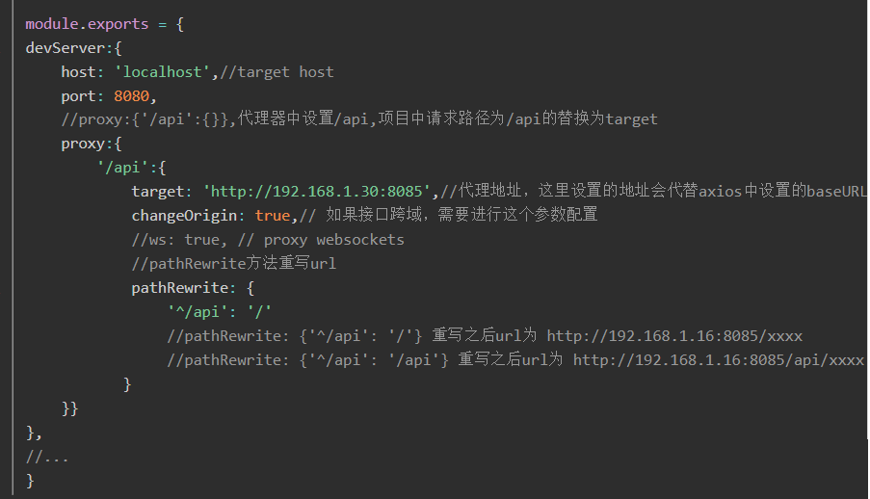This screenshot has width=870, height=499.
Task: Click the 'http://192.168.1.30:8085' target URL string
Action: click(317, 192)
